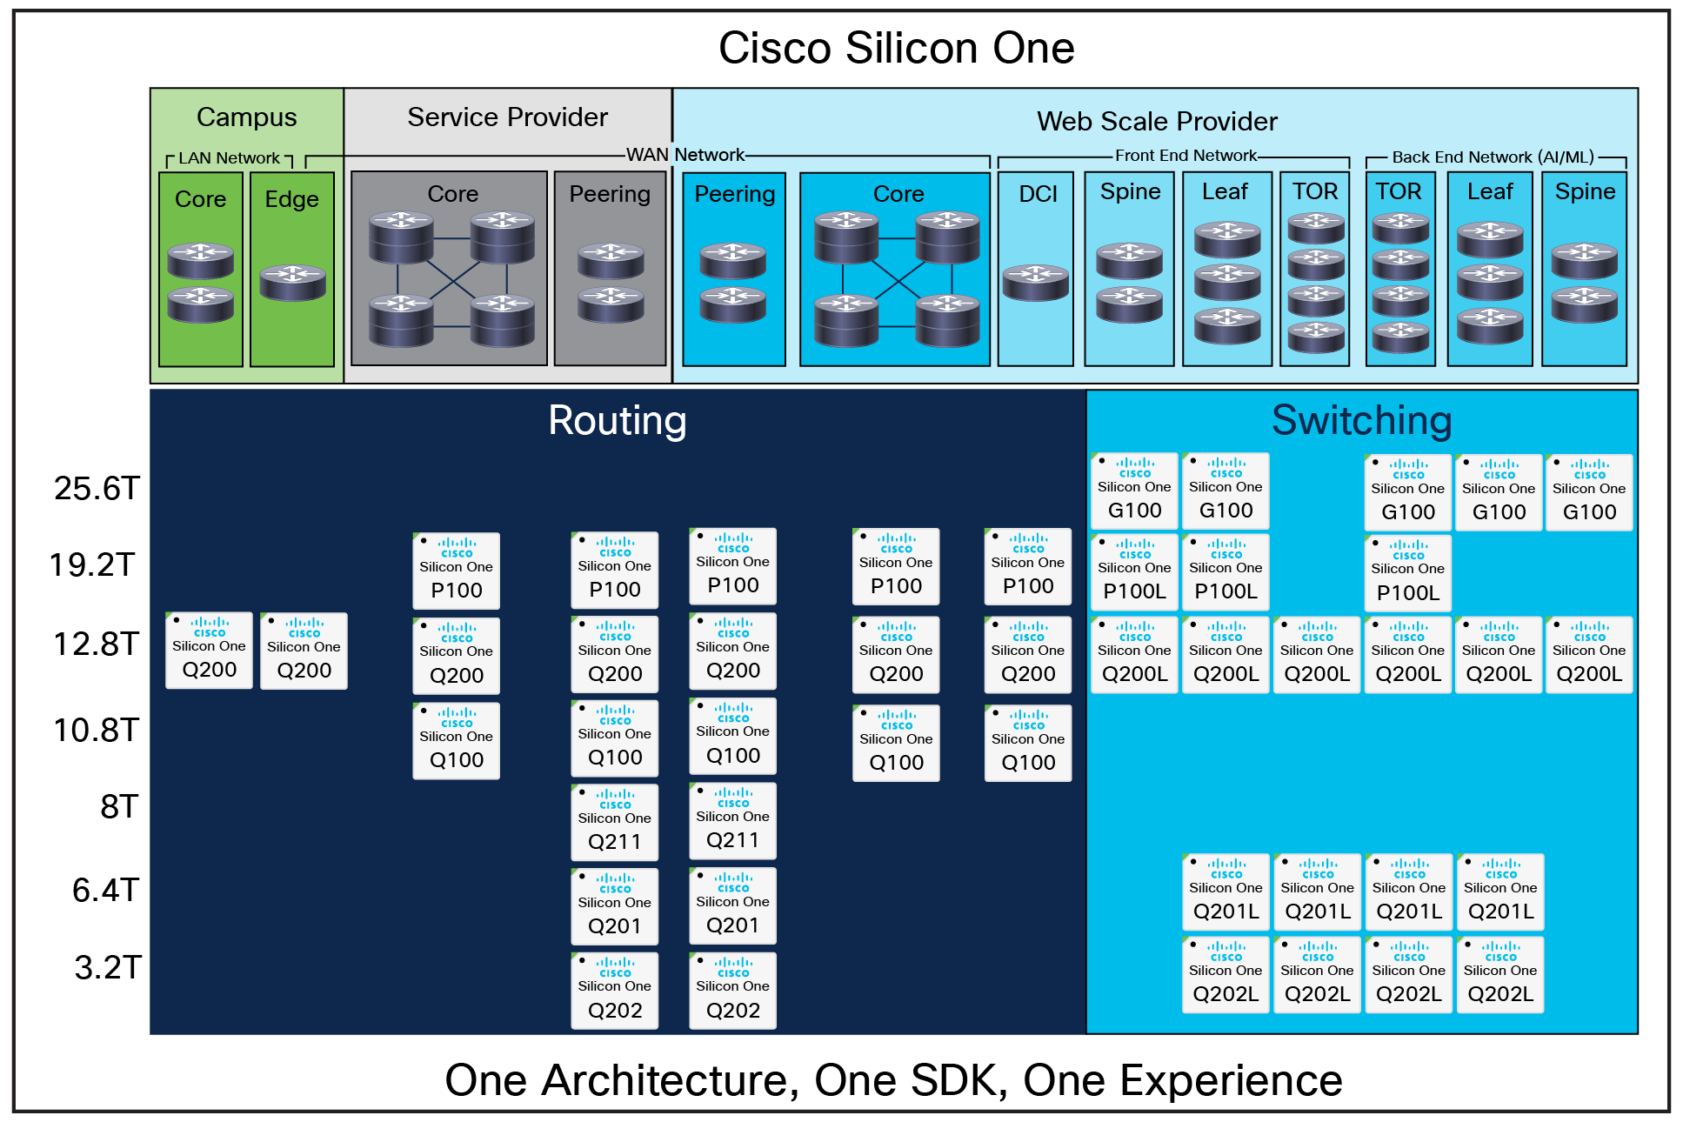
Task: Click the router pair under Web Scale Peering
Action: [x=733, y=283]
